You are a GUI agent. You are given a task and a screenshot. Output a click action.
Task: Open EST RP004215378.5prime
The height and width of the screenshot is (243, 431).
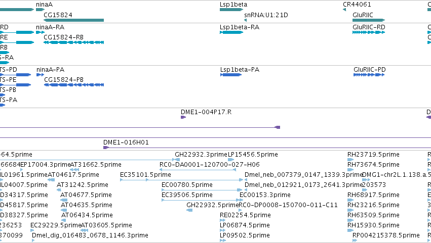(386, 235)
